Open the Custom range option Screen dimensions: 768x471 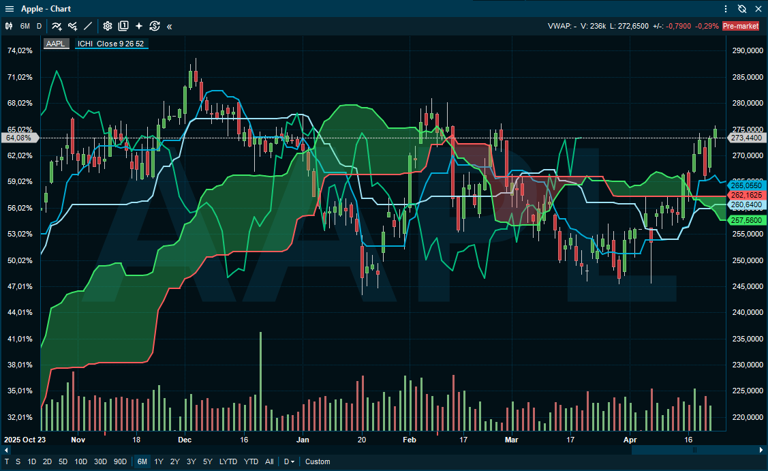pos(318,461)
